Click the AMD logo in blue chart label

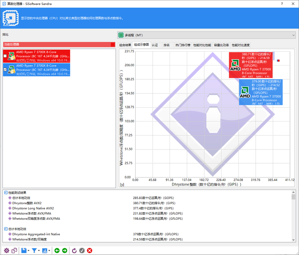click(x=245, y=92)
